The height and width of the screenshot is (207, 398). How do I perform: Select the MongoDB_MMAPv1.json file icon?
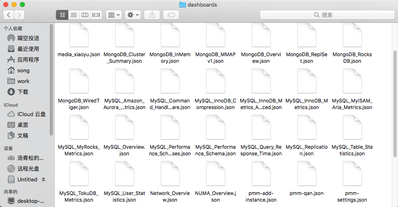pyautogui.click(x=215, y=35)
